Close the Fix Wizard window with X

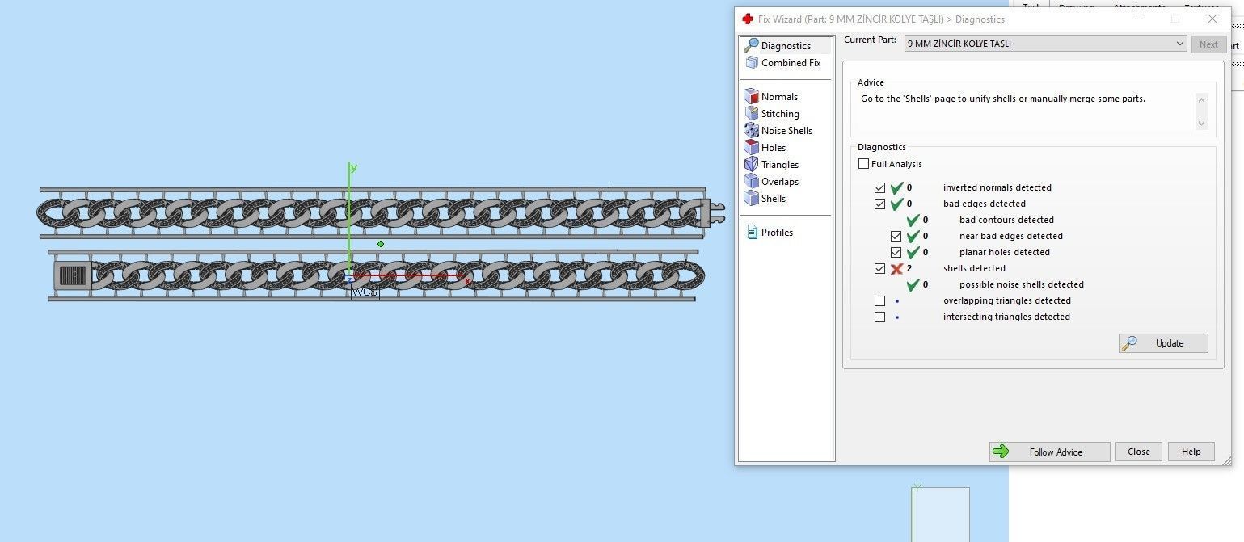click(1212, 19)
